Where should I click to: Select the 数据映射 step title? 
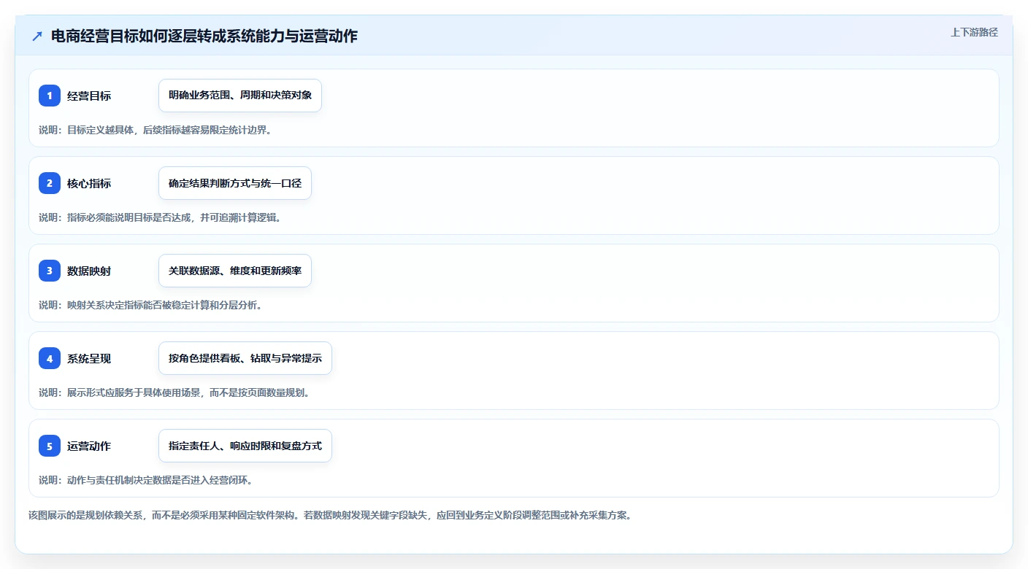89,271
